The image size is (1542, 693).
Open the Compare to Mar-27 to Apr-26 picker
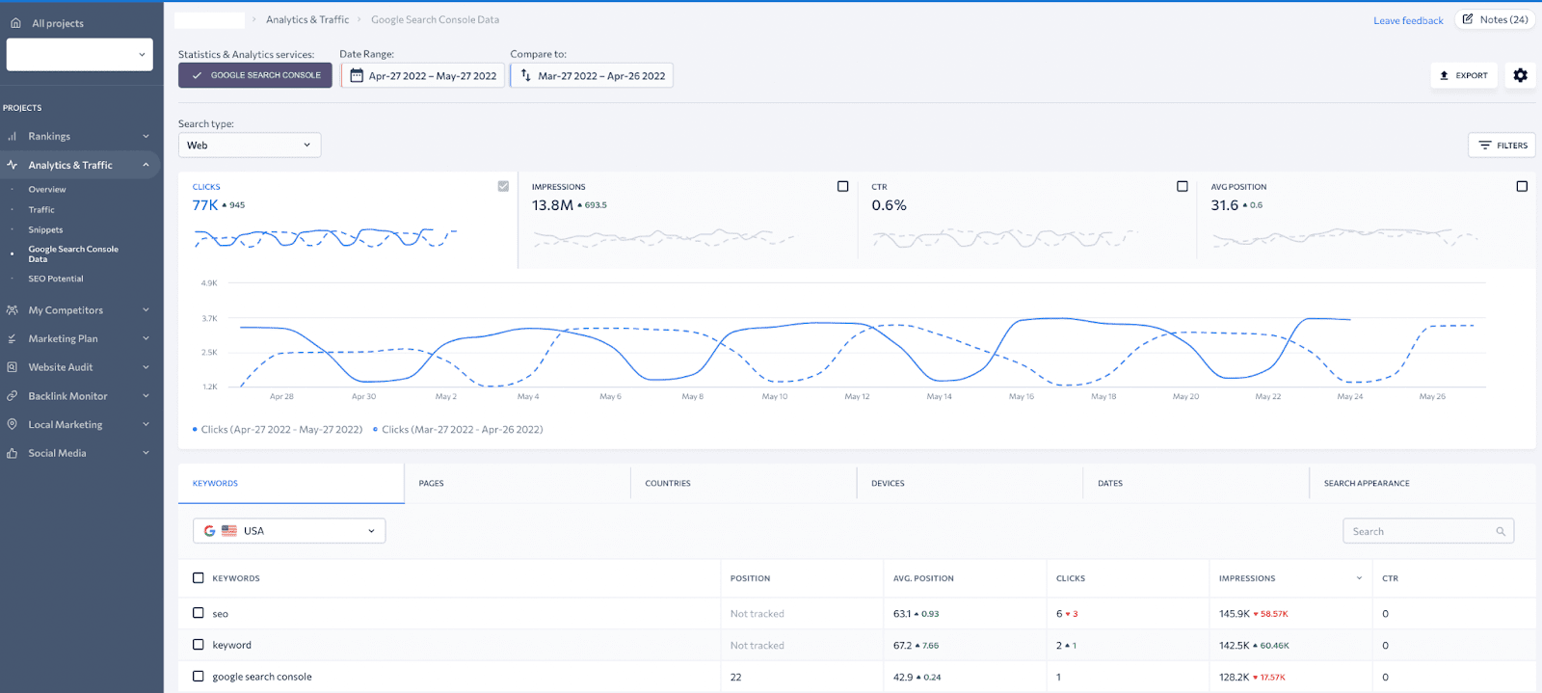coord(592,75)
